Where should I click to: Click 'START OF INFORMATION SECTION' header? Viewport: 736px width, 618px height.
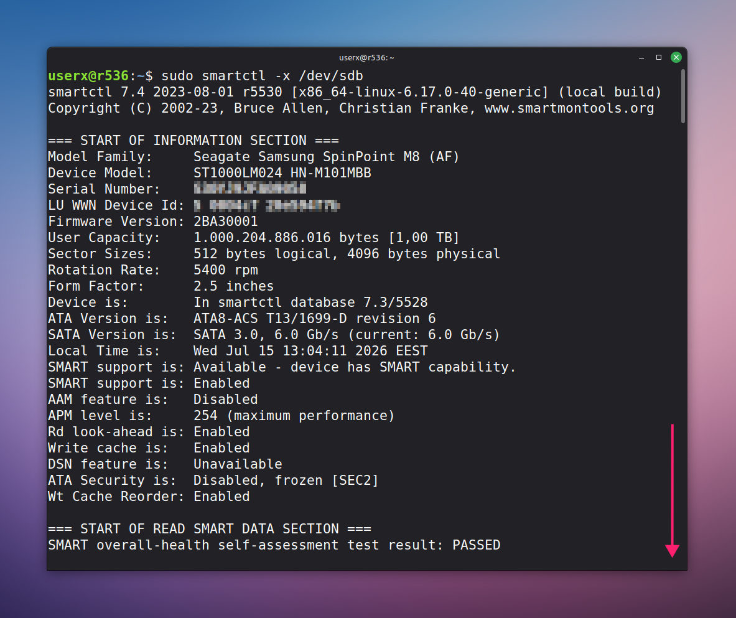pos(193,141)
